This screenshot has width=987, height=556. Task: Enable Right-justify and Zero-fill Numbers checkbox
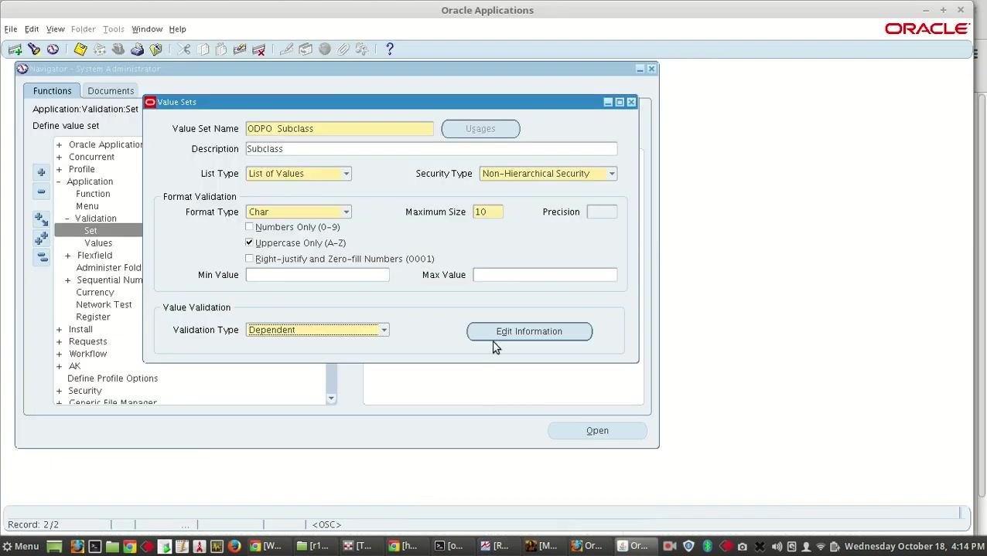pos(249,259)
